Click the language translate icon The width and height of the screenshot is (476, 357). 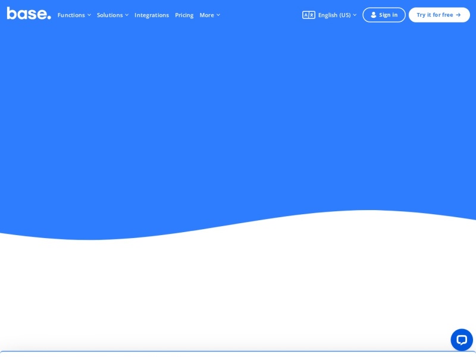308,15
